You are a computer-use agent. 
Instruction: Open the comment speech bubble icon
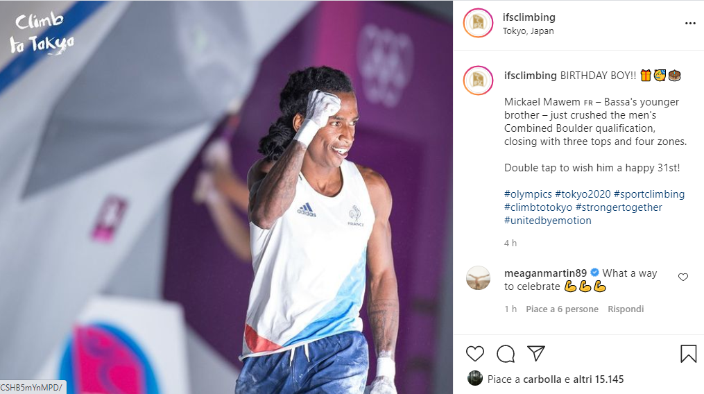click(x=506, y=354)
